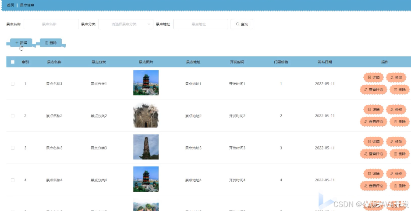The width and height of the screenshot is (411, 211).
Task: Click the 发布日期 column header
Action: (325, 62)
